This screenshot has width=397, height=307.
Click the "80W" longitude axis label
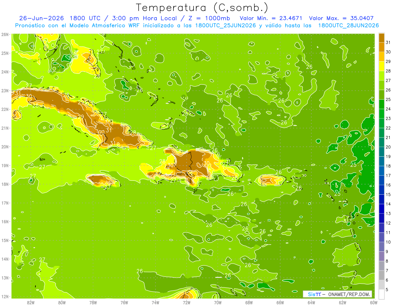coord(62,302)
